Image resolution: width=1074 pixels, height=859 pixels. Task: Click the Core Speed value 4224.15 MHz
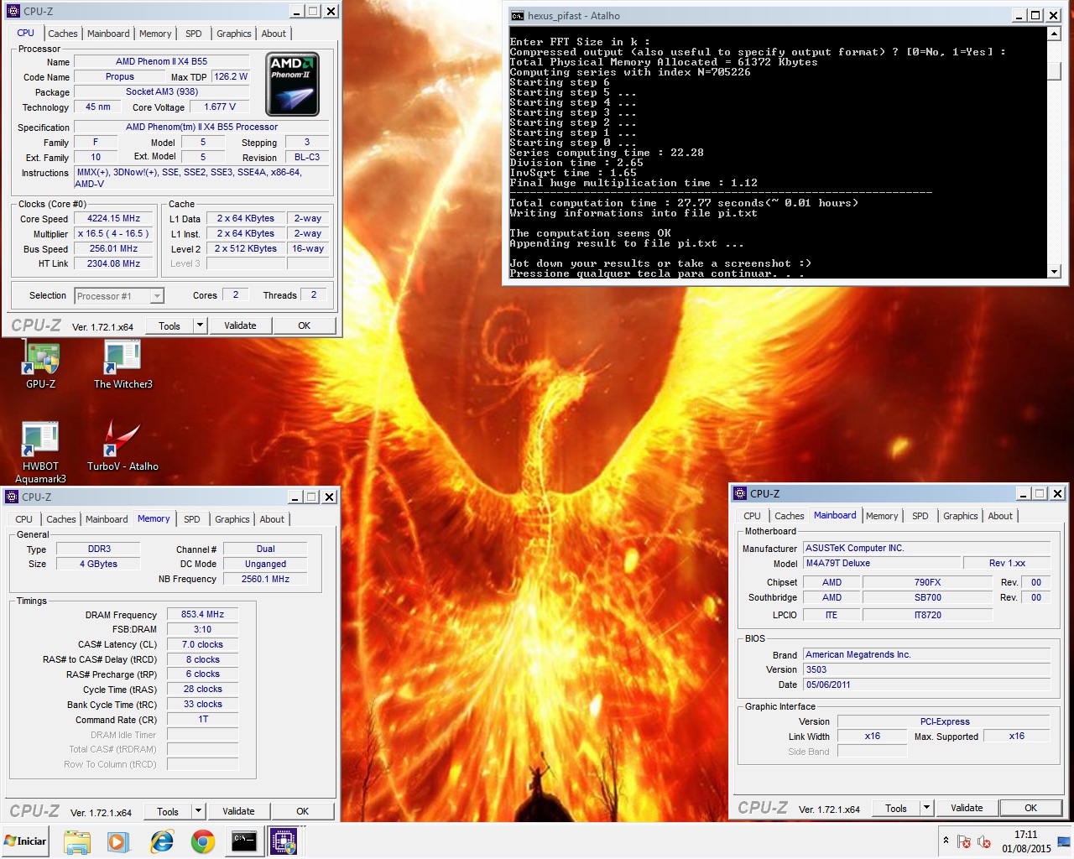pos(114,218)
